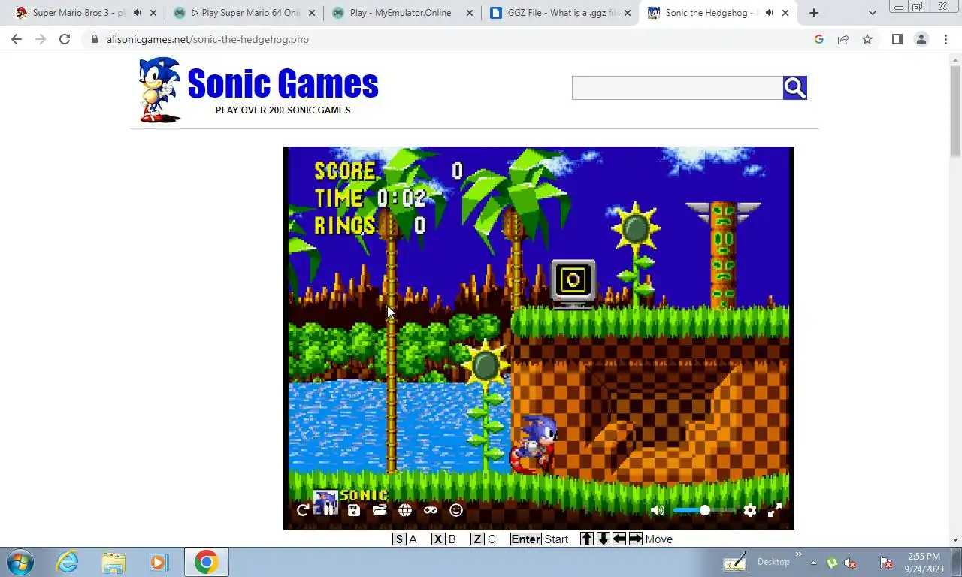962x577 pixels.
Task: Open a new browser tab
Action: pos(814,13)
